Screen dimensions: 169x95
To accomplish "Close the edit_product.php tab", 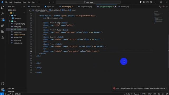I will (115, 7).
